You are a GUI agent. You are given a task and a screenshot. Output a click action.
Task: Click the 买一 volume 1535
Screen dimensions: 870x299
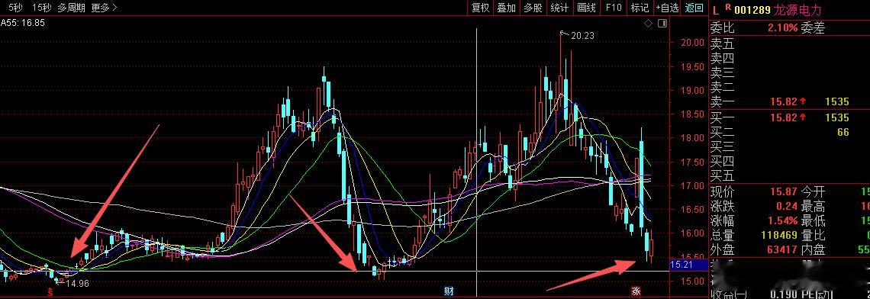(837, 117)
